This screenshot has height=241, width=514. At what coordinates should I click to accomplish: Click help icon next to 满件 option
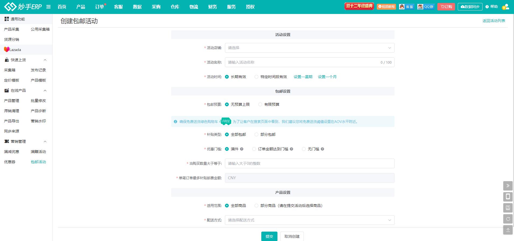(242, 149)
